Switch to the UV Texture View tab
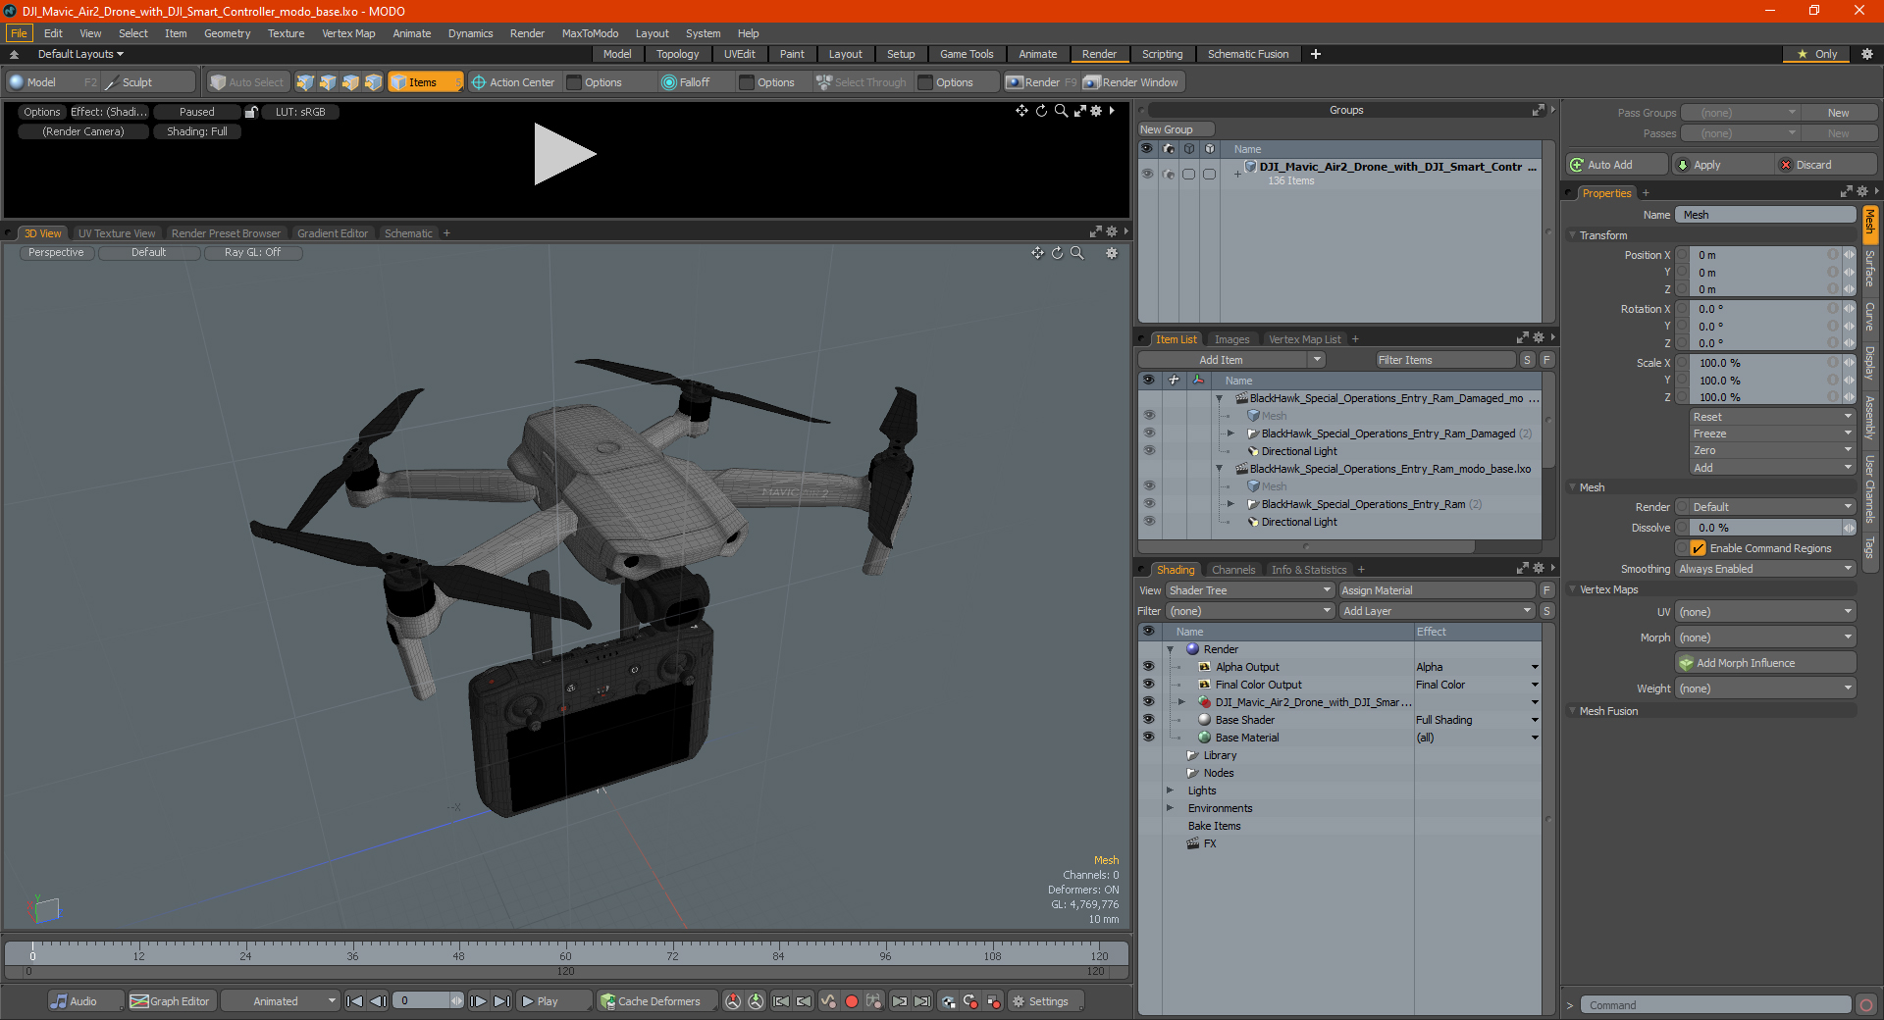This screenshot has width=1884, height=1020. pyautogui.click(x=117, y=233)
